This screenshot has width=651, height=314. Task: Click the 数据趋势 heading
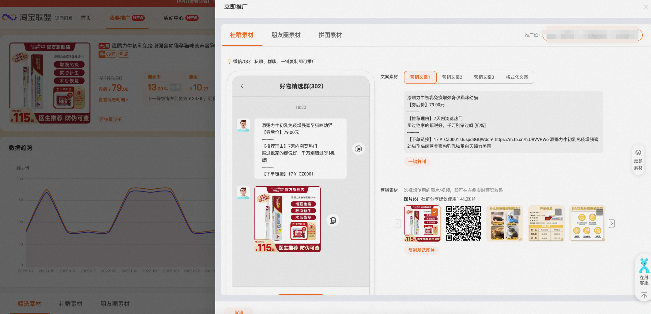click(21, 148)
